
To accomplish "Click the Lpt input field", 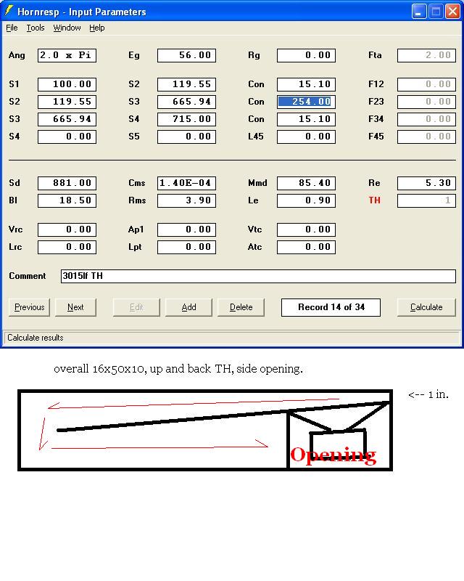I will click(x=186, y=247).
